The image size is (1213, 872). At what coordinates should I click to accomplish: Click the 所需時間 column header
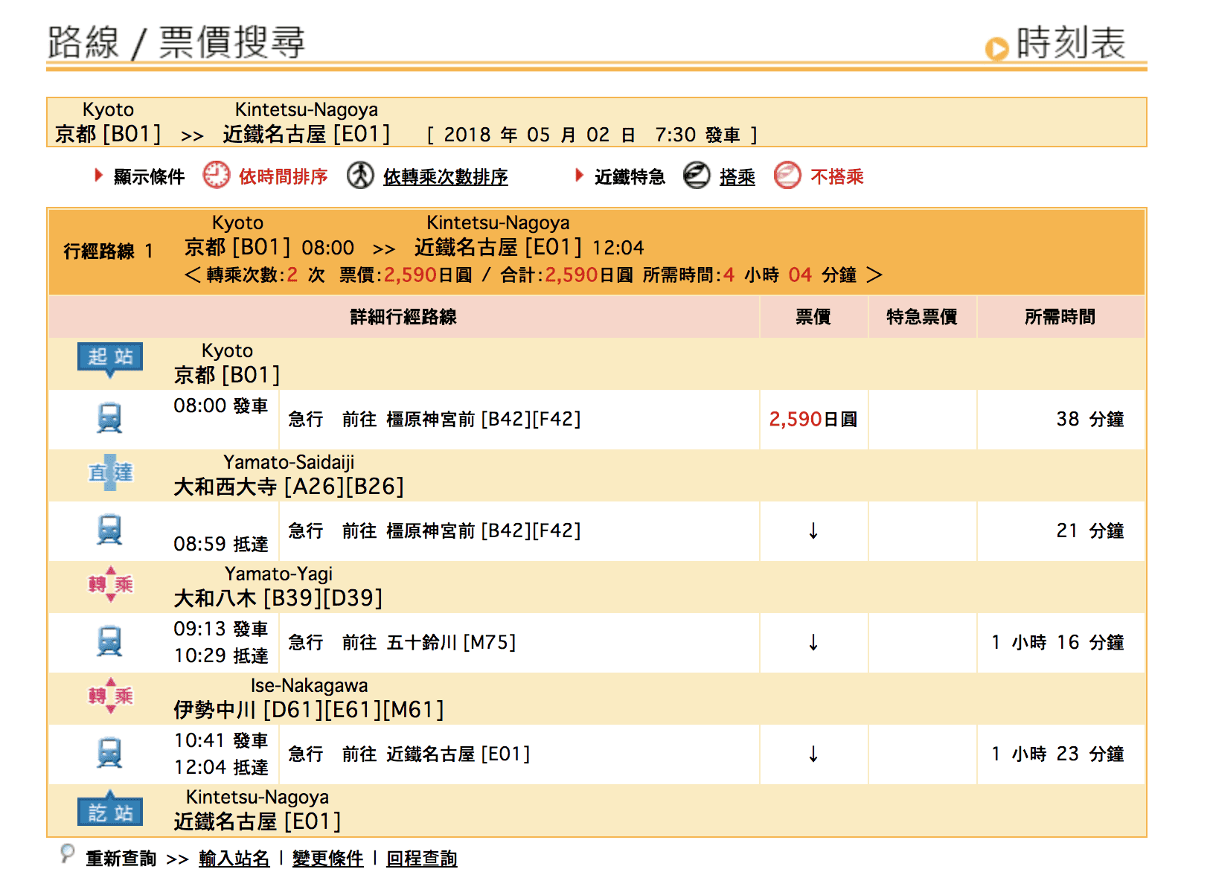click(1060, 317)
